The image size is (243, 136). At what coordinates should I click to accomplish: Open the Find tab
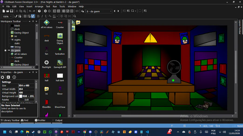pyautogui.click(x=25, y=120)
